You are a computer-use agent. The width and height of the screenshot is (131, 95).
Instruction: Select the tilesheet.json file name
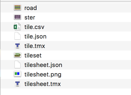pyautogui.click(x=43, y=65)
